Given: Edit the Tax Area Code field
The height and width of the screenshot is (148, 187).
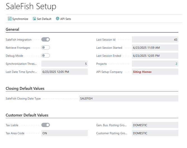Looking at the screenshot, I should coord(64,133).
